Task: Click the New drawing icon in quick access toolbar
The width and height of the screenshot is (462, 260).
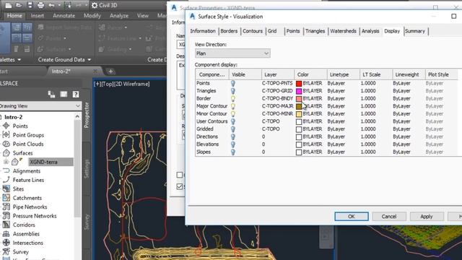Action: click(9, 5)
